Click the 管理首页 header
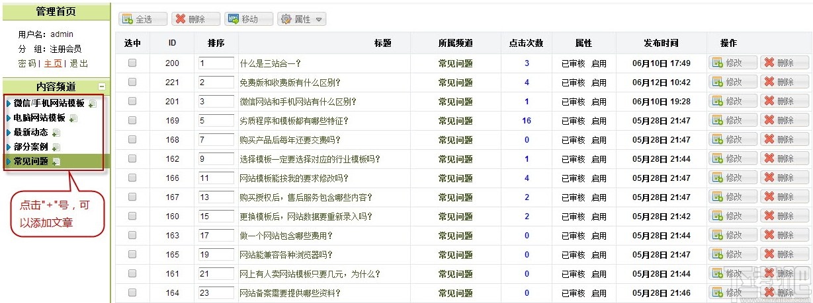 tap(56, 12)
